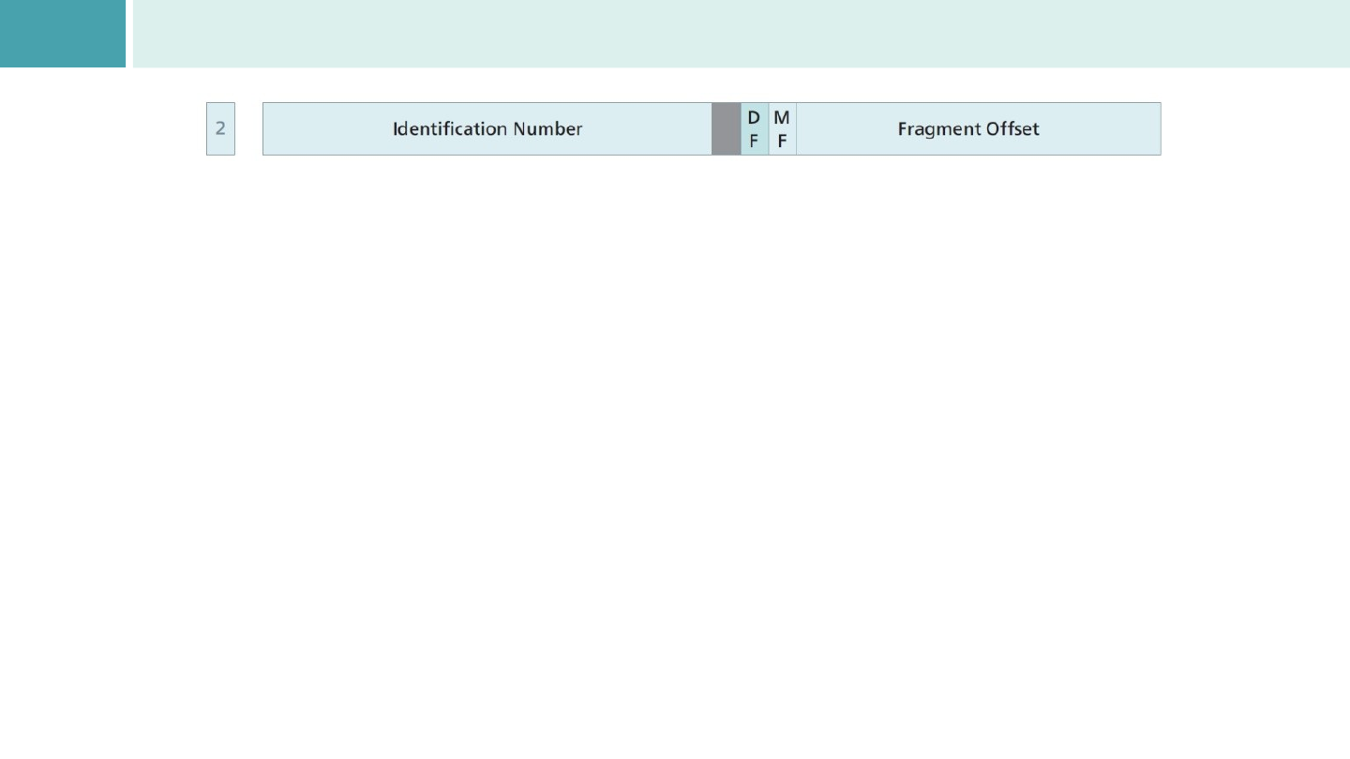The height and width of the screenshot is (759, 1350).
Task: Click the white gap between teal square and banner
Action: (129, 34)
